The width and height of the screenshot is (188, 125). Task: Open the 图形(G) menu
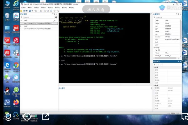(44, 7)
